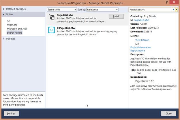
Task: Click the 'PagedList (≥ 1.17)' dependency
Action: point(145,81)
